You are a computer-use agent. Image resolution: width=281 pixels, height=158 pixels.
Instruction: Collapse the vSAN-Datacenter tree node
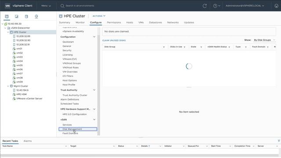pos(5,28)
